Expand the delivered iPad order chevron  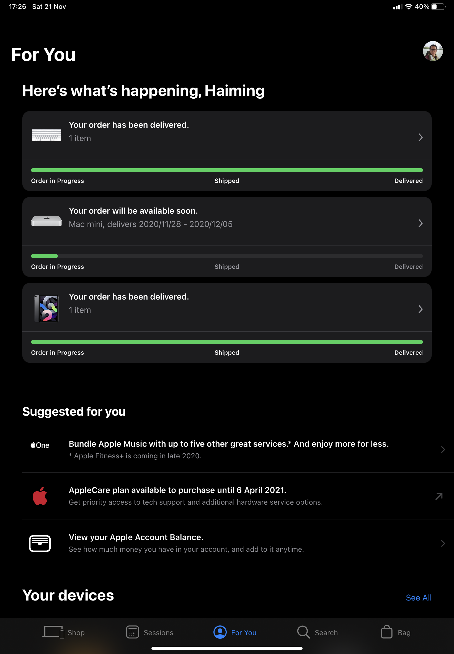point(420,309)
